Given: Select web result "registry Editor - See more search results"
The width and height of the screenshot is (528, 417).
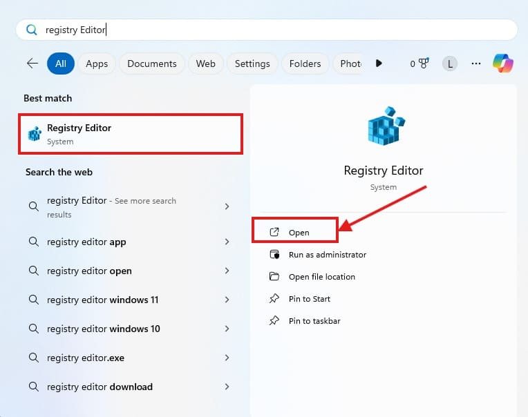Looking at the screenshot, I should coord(131,206).
